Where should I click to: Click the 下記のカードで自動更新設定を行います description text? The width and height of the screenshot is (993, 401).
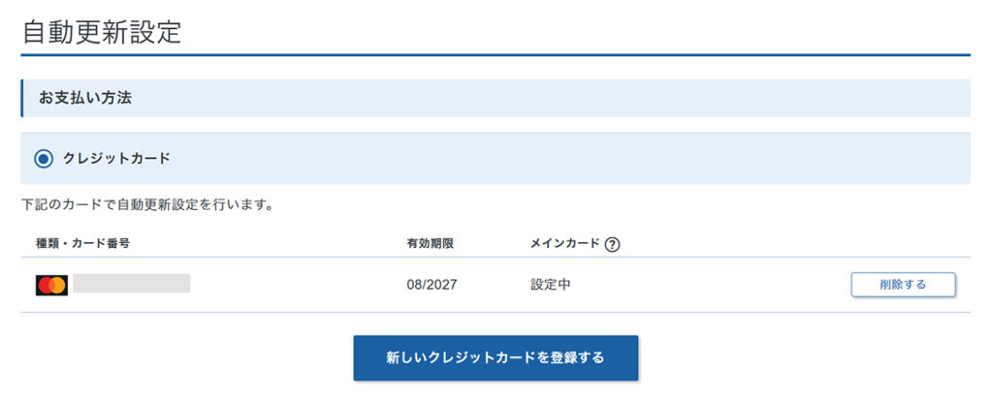(x=147, y=205)
